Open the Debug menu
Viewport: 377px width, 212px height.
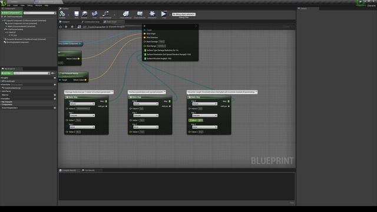(30, 5)
